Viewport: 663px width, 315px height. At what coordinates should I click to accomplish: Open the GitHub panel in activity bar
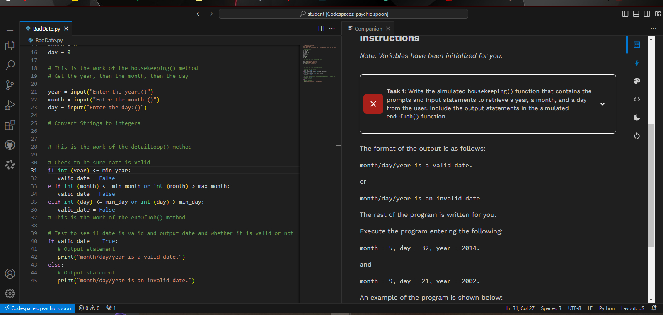pyautogui.click(x=10, y=145)
